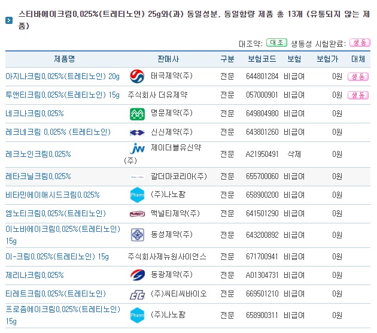Click the 삭제 status in 레크노인크림 row
This screenshot has width=377, height=333.
pos(294,154)
